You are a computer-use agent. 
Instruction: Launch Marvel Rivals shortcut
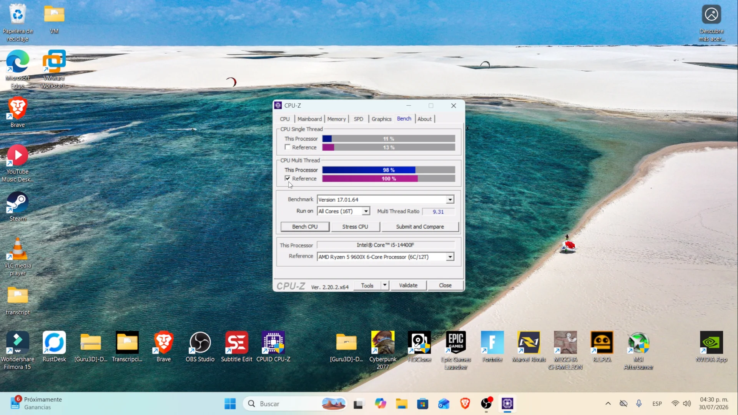point(529,347)
